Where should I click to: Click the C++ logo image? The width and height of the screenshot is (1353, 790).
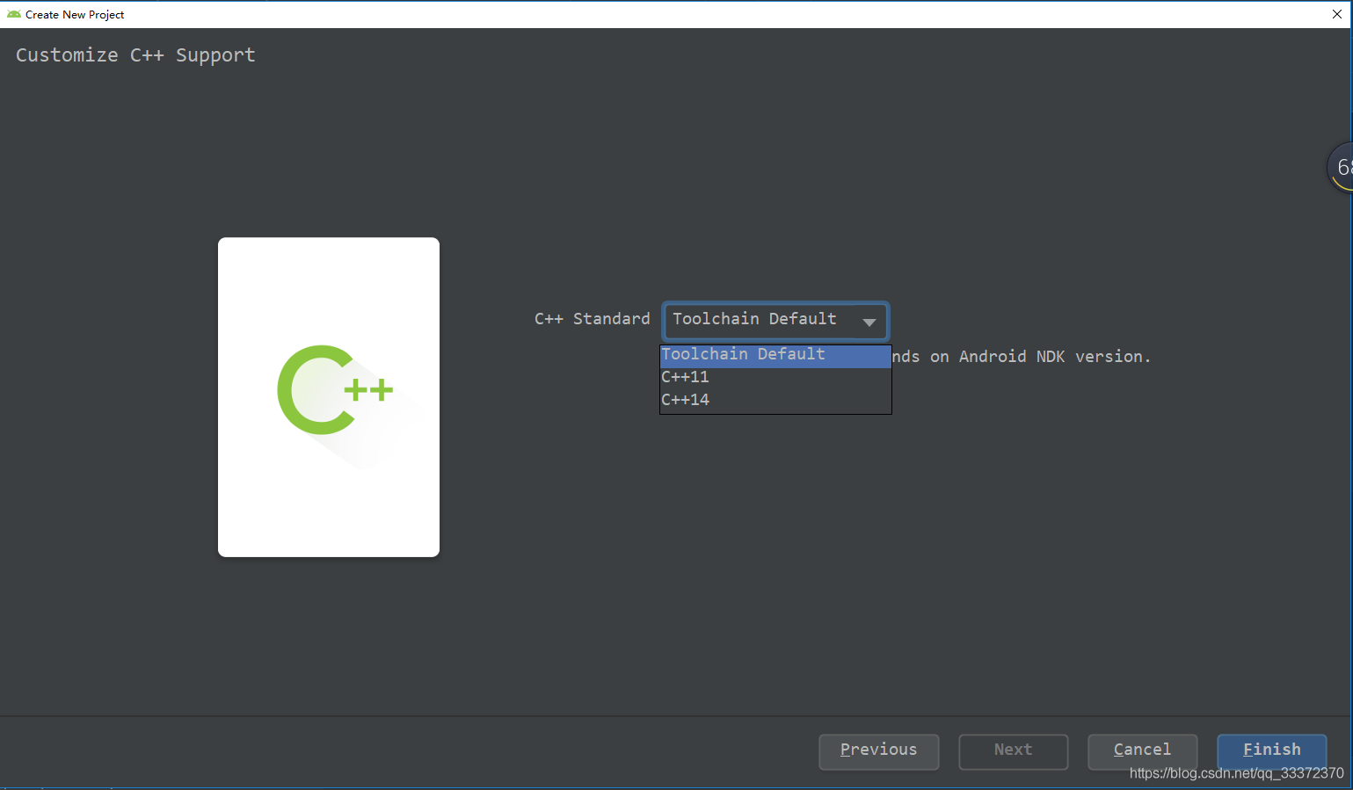(x=329, y=397)
